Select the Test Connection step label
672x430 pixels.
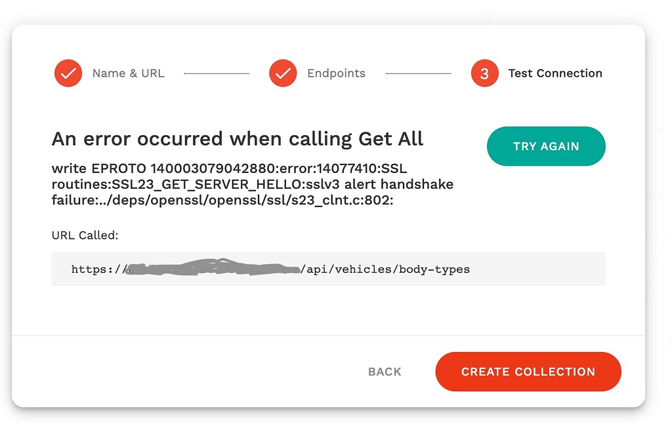(x=555, y=73)
